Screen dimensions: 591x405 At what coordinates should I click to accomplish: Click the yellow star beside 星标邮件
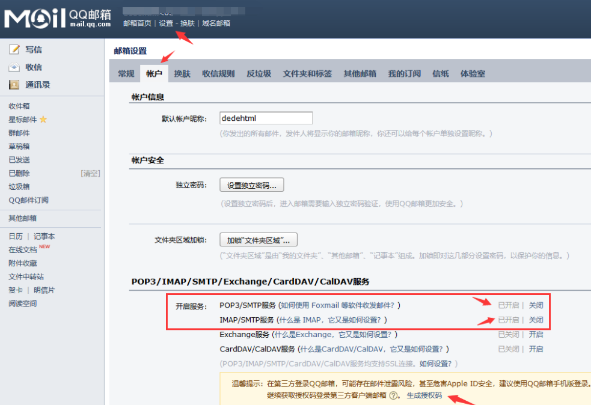43,120
